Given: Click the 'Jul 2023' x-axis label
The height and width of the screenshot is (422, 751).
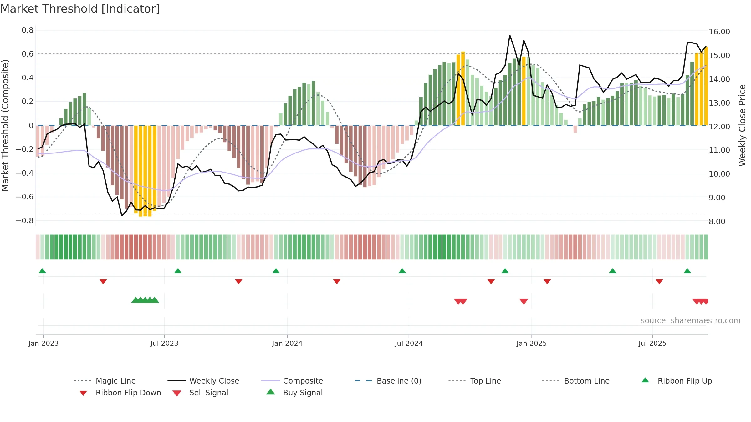Looking at the screenshot, I should tap(164, 343).
